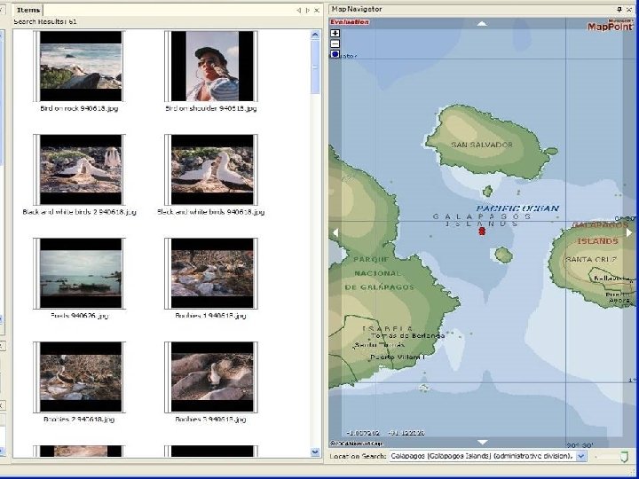Viewport: 639px width, 479px height.
Task: Click the red location pin on map
Action: [482, 232]
